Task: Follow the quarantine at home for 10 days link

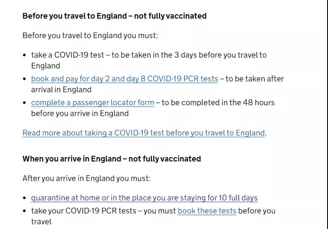Action: [x=144, y=198]
